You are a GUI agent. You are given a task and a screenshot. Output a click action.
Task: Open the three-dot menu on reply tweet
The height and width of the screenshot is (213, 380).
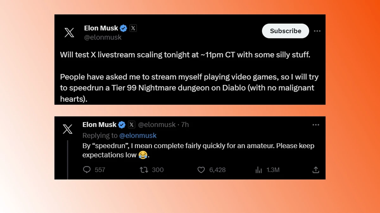click(x=316, y=125)
